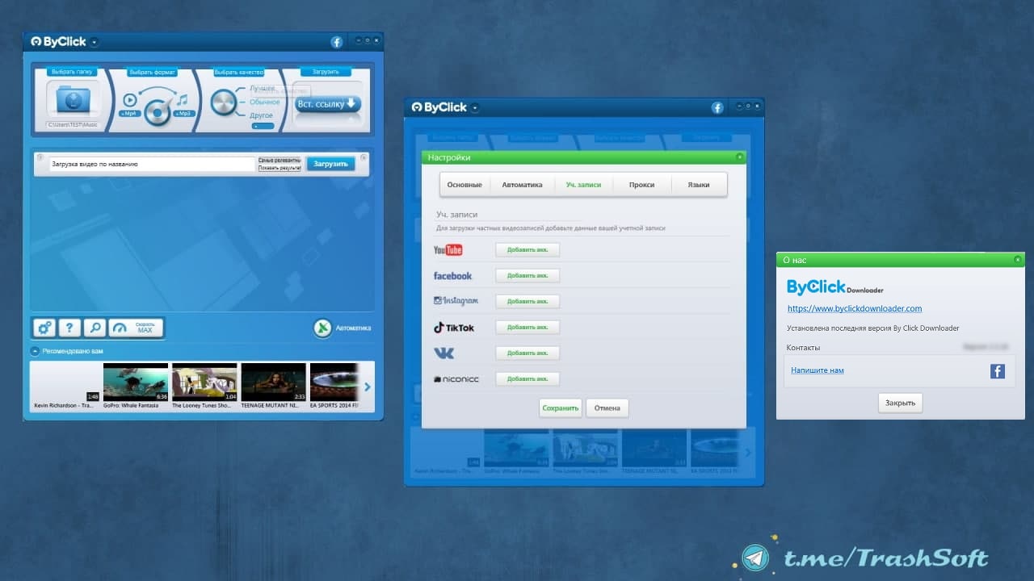Viewport: 1034px width, 581px height.
Task: Switch to the "Языки" settings tab
Action: click(699, 185)
